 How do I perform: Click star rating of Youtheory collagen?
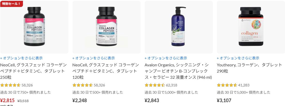pos(227,85)
